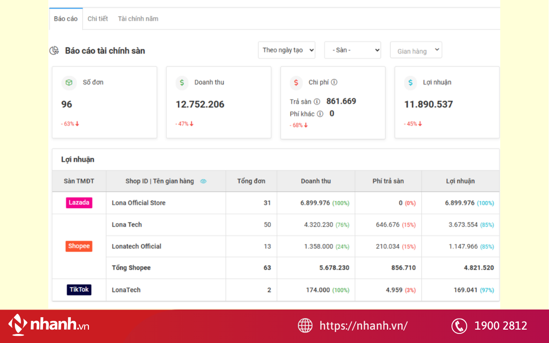
Task: Expand the Gian hàng dropdown
Action: click(x=416, y=50)
